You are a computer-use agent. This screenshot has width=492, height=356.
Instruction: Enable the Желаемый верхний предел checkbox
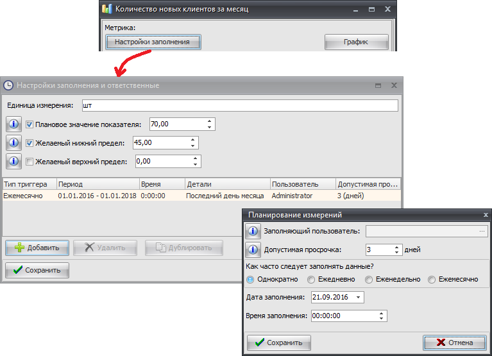click(30, 162)
